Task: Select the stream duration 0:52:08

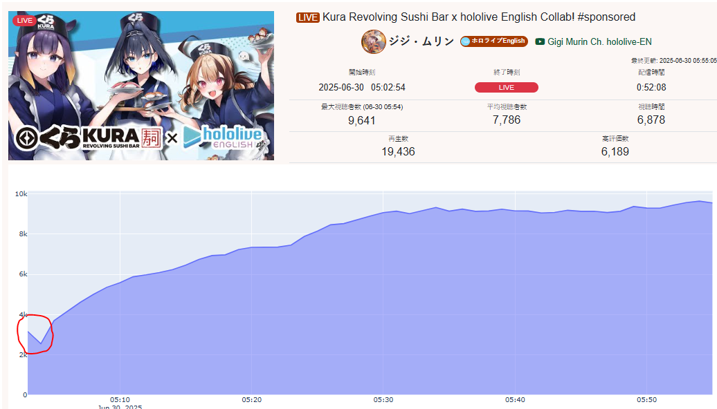Action: pos(651,87)
